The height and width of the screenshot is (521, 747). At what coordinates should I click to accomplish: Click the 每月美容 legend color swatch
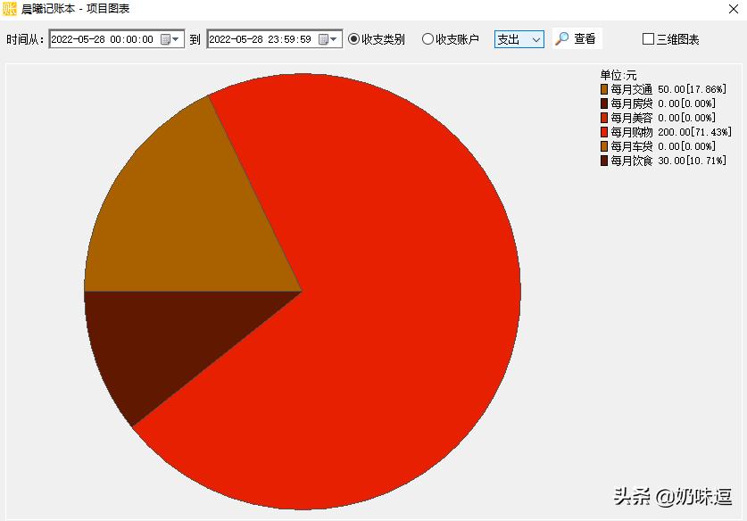tap(604, 118)
